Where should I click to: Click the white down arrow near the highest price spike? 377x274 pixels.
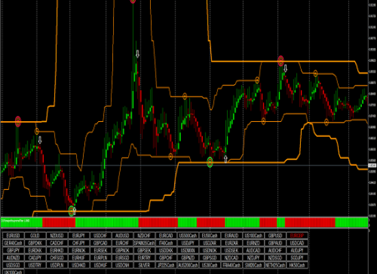coord(137,54)
